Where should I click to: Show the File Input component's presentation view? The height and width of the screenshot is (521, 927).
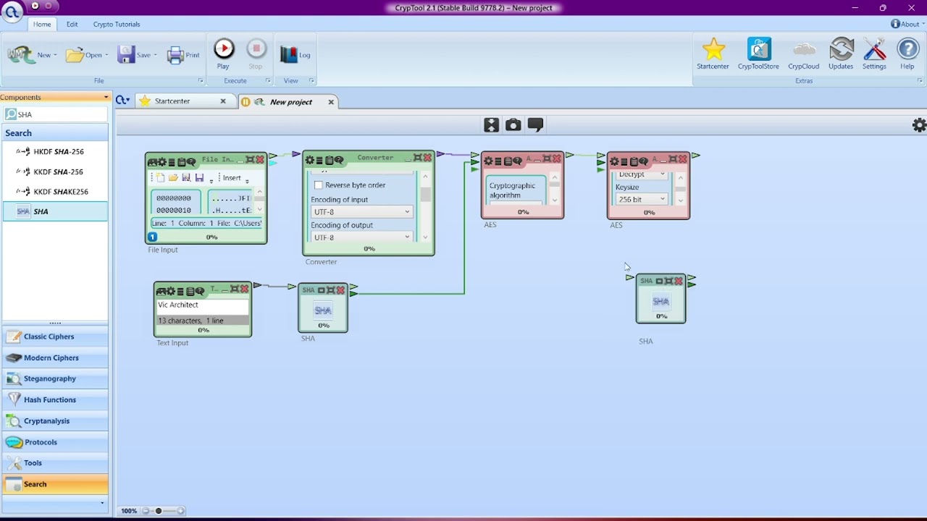[x=152, y=162]
